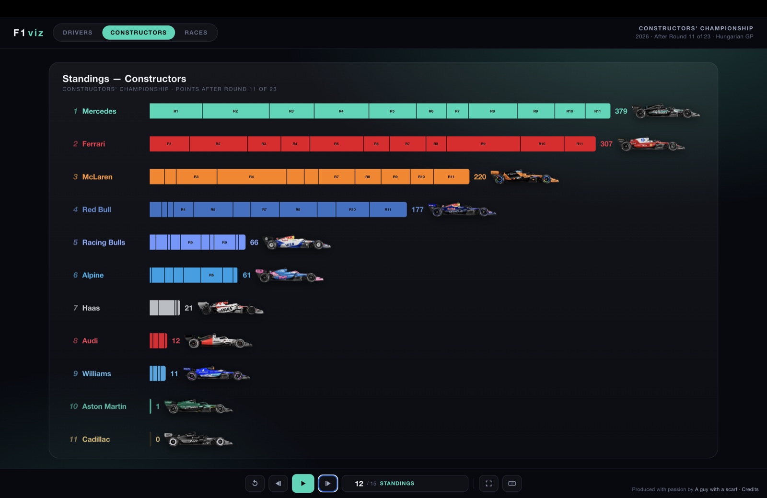
Task: Click the Mercedes team name
Action: pos(99,111)
